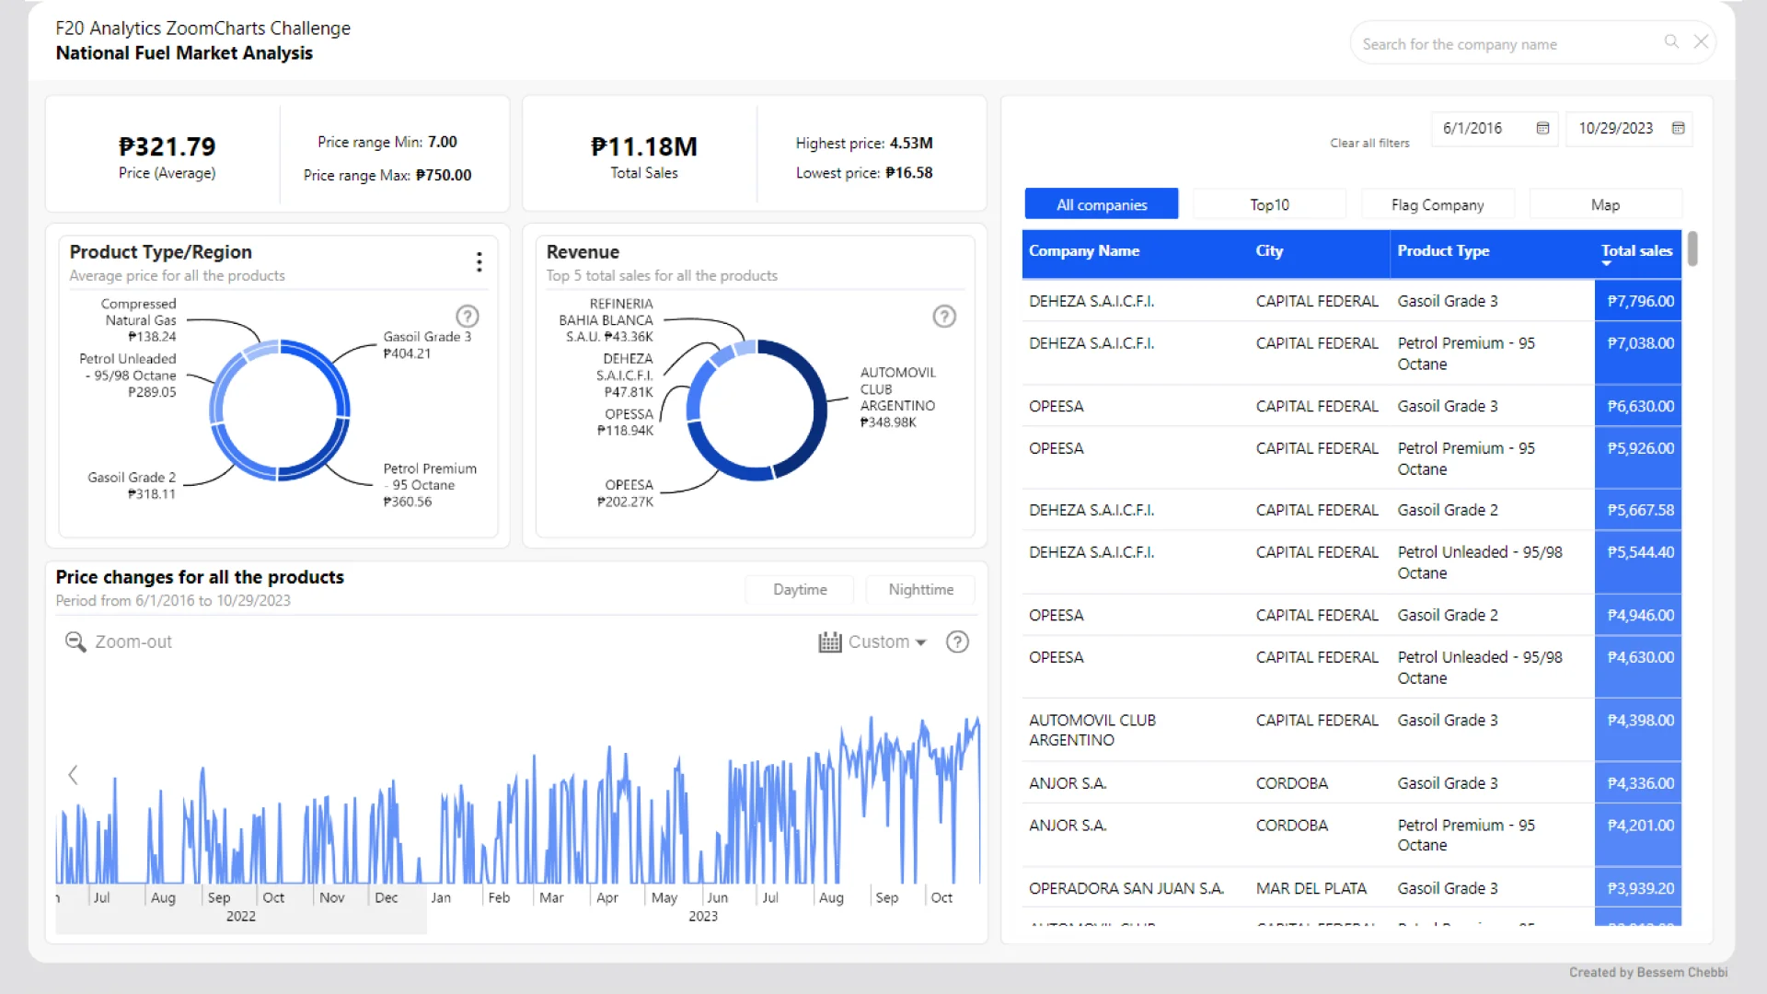The height and width of the screenshot is (994, 1767).
Task: Select the ₱3,939.20 total sales cell
Action: coord(1638,888)
